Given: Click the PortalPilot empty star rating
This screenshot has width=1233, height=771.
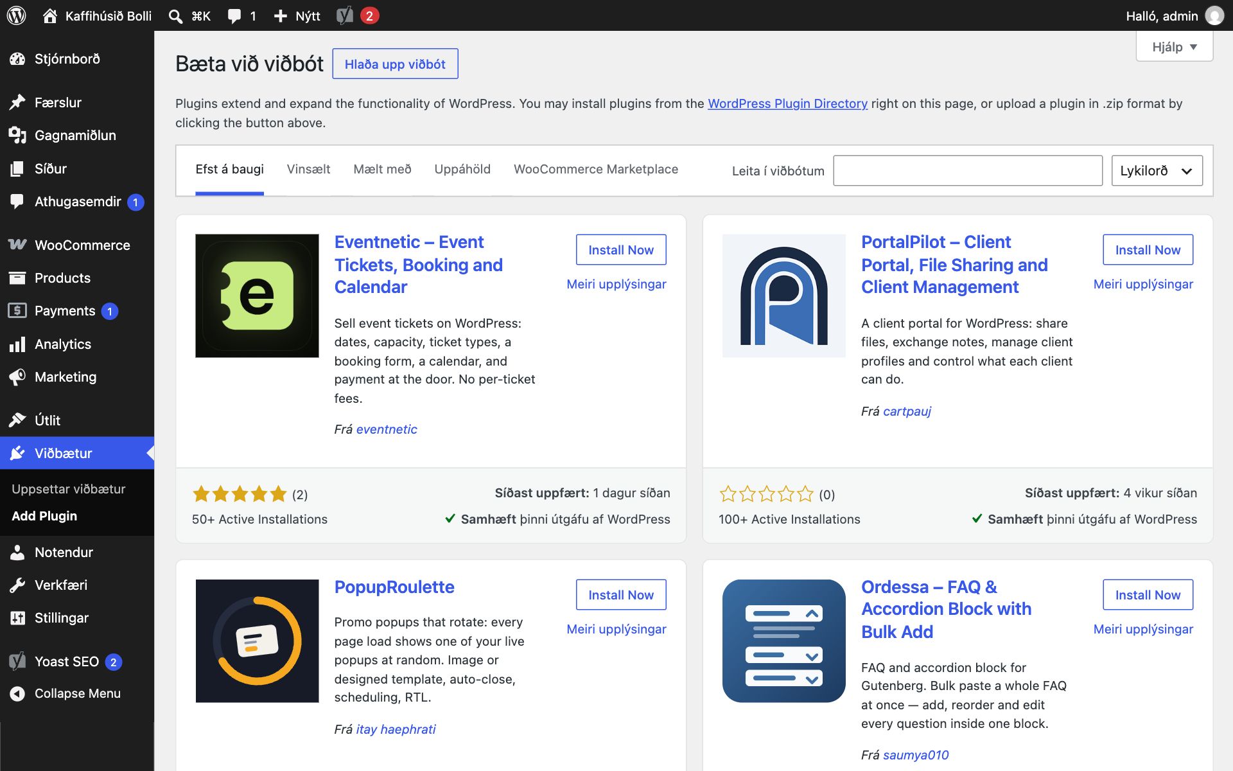Looking at the screenshot, I should 766,494.
